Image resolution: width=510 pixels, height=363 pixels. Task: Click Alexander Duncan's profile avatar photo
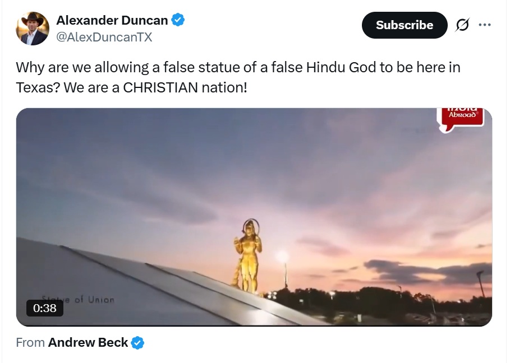[x=33, y=29]
